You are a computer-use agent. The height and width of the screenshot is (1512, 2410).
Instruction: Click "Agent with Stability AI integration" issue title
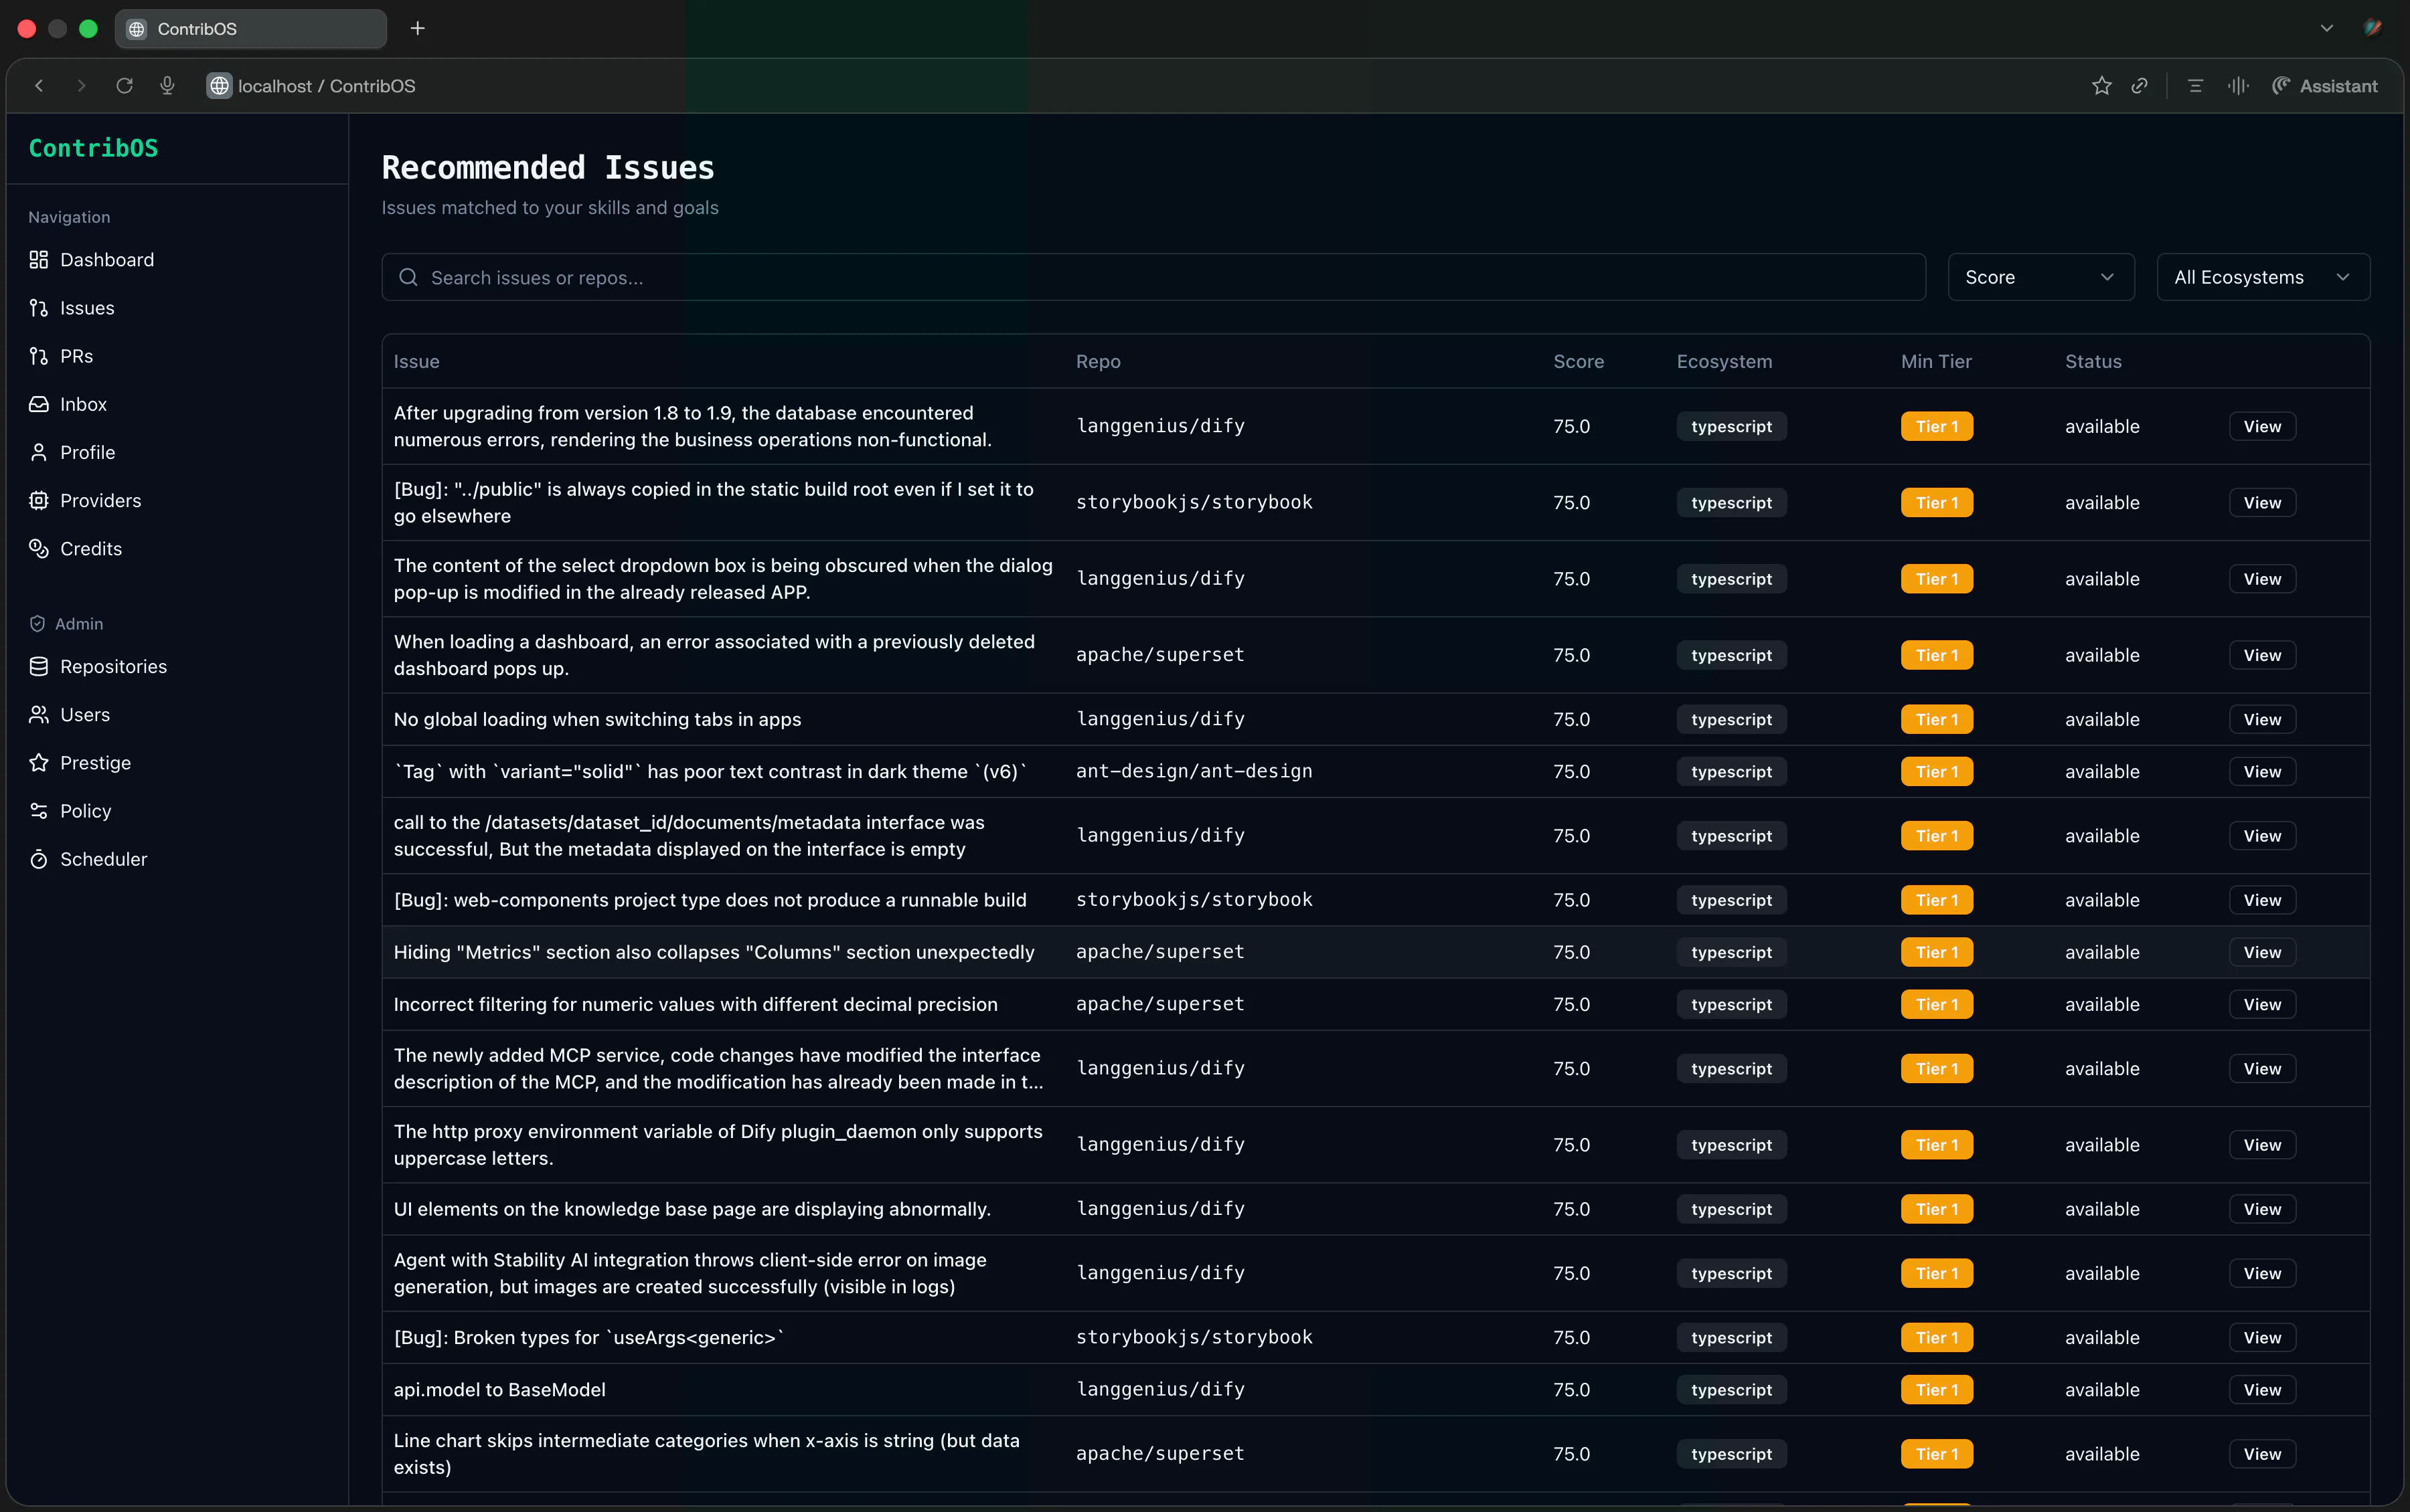click(690, 1273)
